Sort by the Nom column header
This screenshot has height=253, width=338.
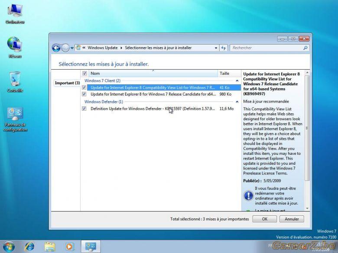tap(153, 74)
